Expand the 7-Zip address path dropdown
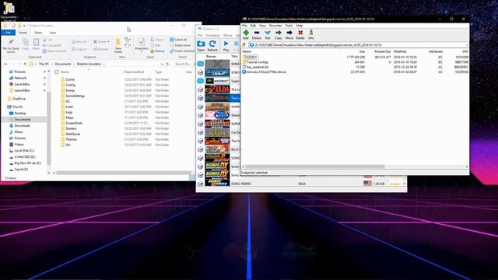The height and width of the screenshot is (280, 498). 467,45
